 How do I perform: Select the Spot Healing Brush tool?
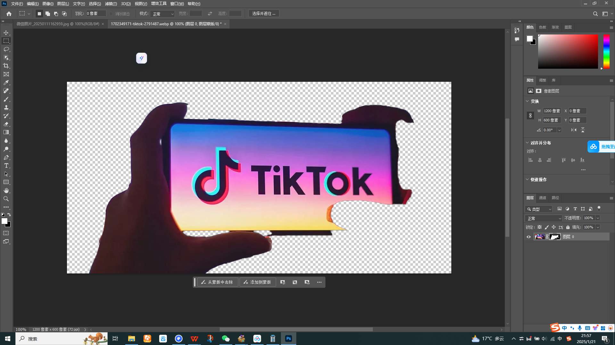click(x=6, y=91)
